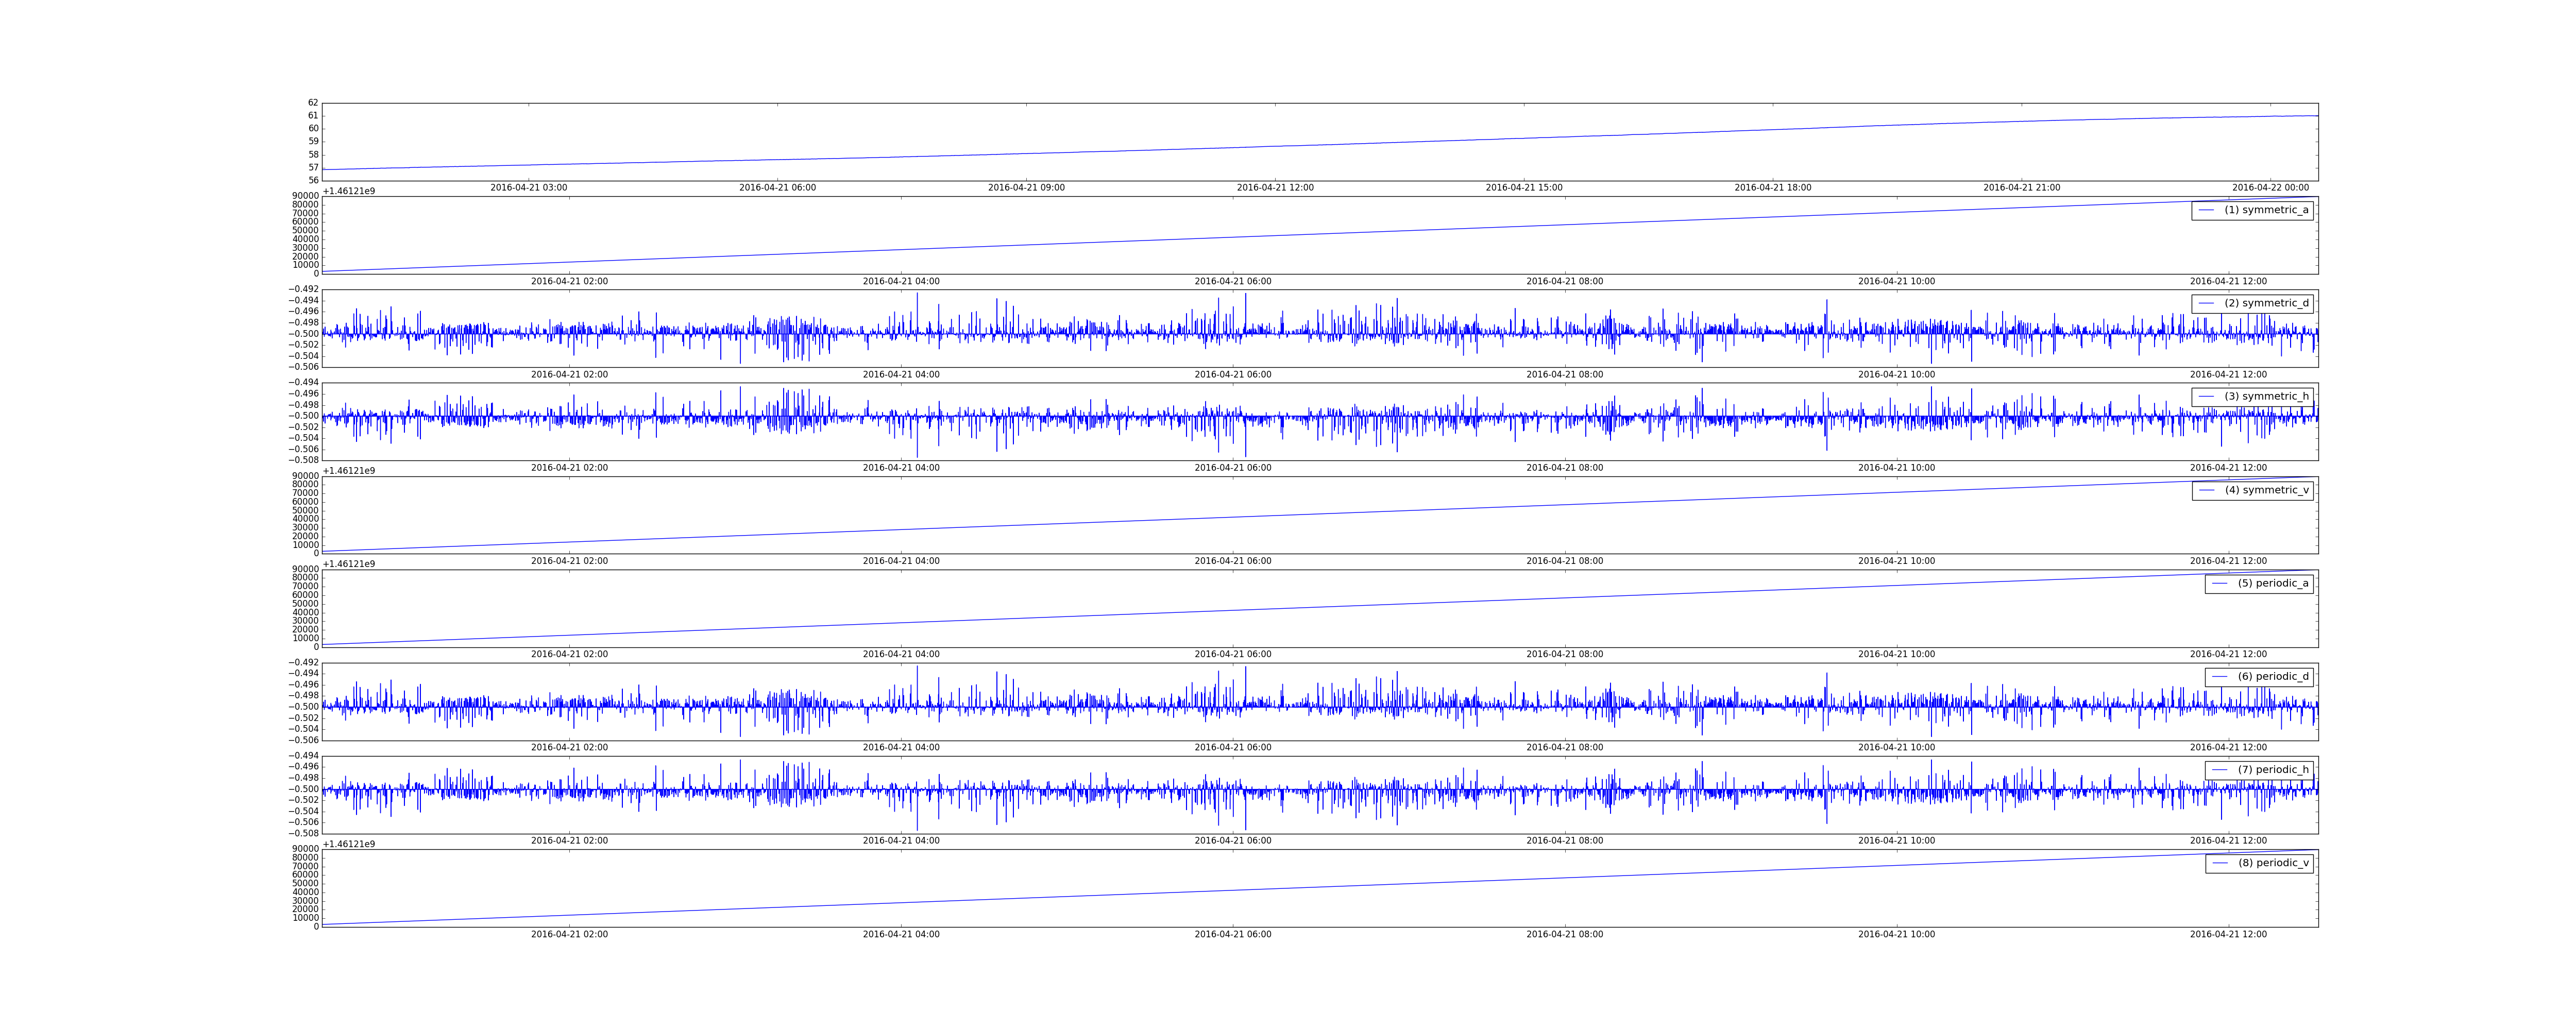Click the (2) symmetric_d legend entry
Viewport: 2576px width, 1030px height.
pos(2252,303)
